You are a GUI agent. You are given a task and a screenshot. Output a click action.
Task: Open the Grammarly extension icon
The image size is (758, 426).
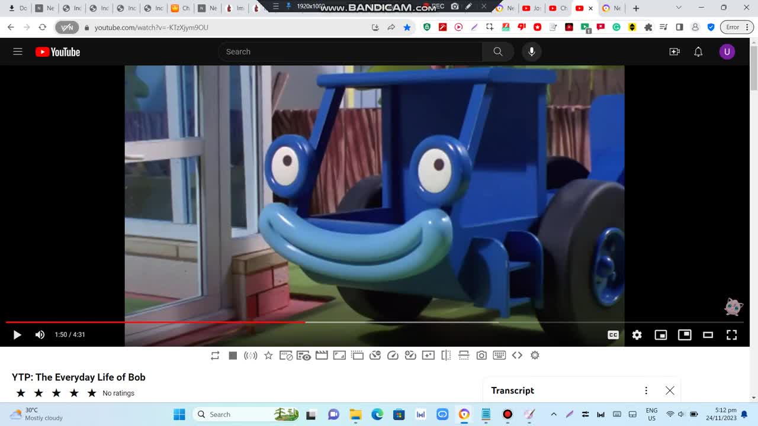point(616,27)
